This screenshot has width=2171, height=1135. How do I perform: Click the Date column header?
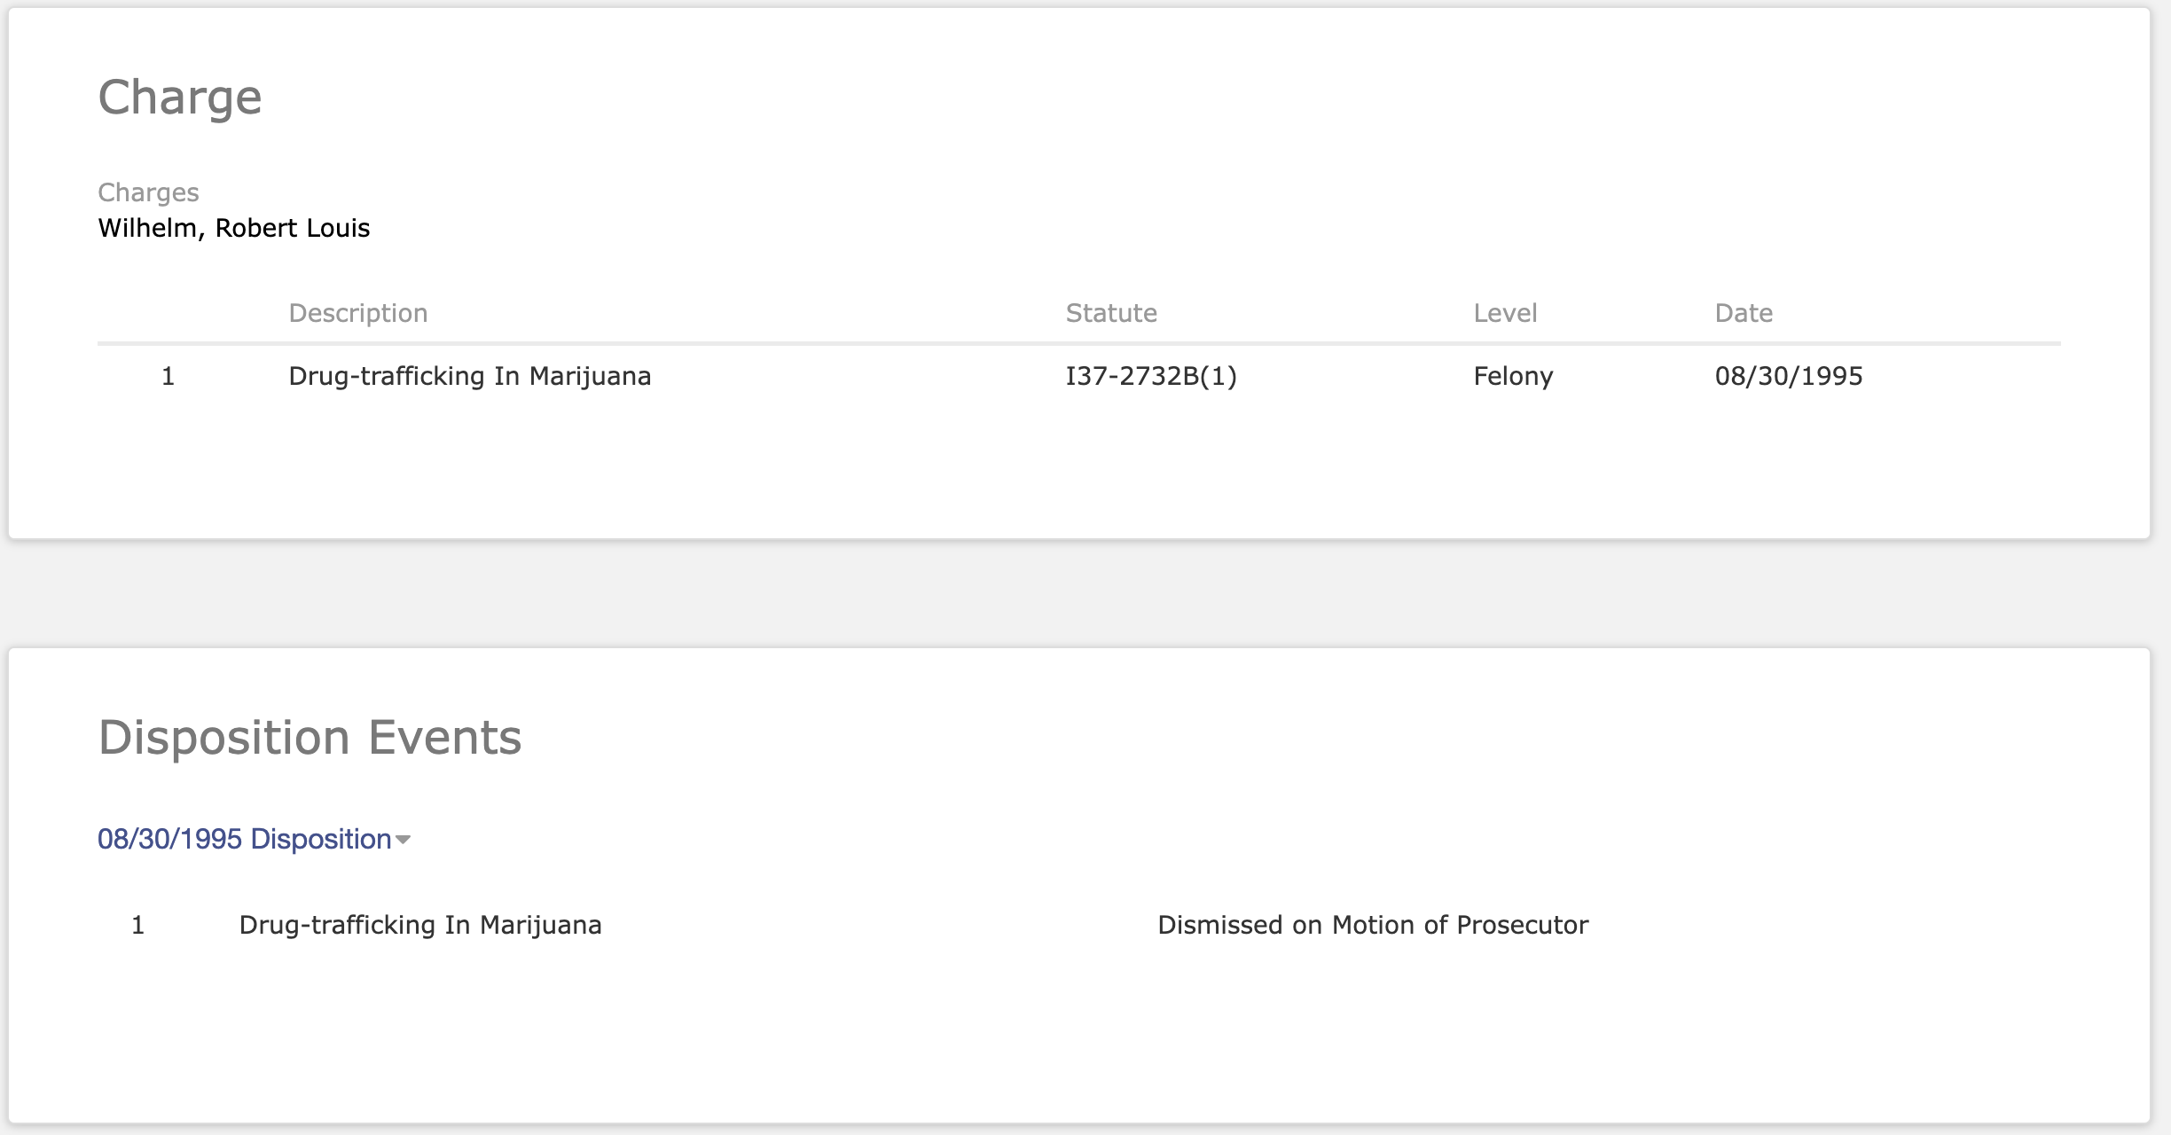pyautogui.click(x=1744, y=313)
